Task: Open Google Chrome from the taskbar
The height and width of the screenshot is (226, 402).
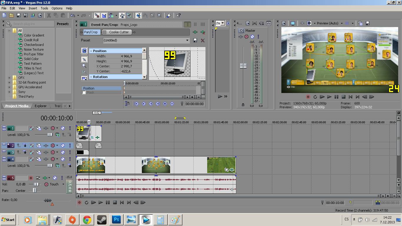Action: [x=87, y=220]
